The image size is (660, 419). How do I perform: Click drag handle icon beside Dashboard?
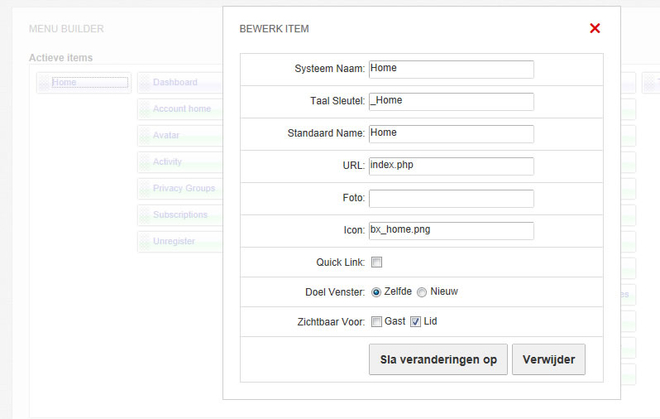[x=146, y=83]
